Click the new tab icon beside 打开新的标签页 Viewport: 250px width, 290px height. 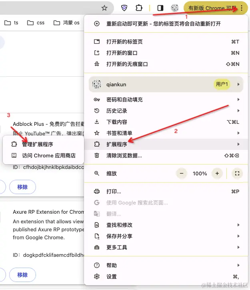click(97, 42)
